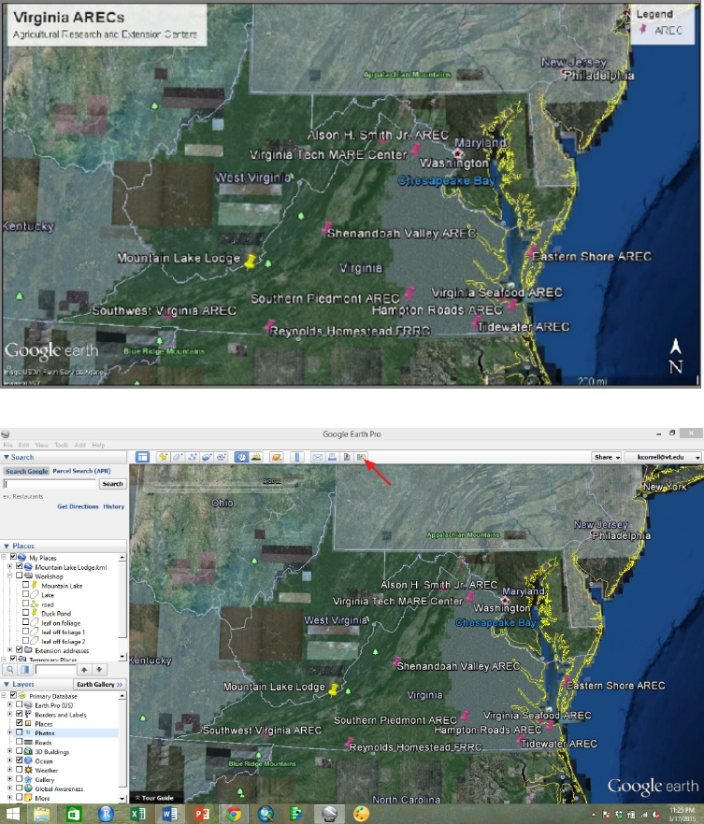The image size is (704, 824).
Task: Check the Workshop folder checkbox
Action: (x=19, y=575)
